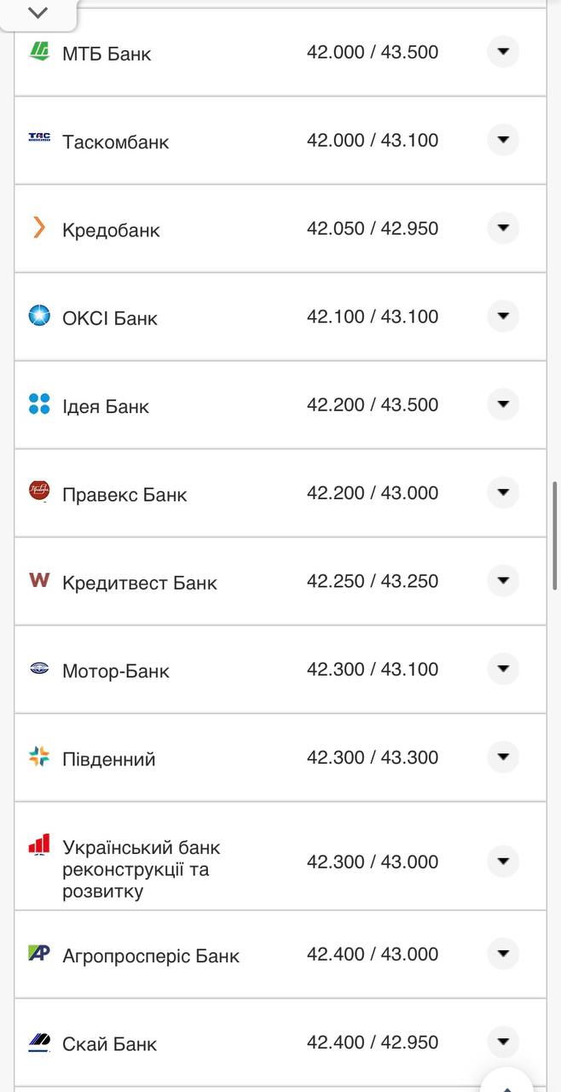
Task: Expand the МТБ Банк rate details
Action: click(x=503, y=52)
